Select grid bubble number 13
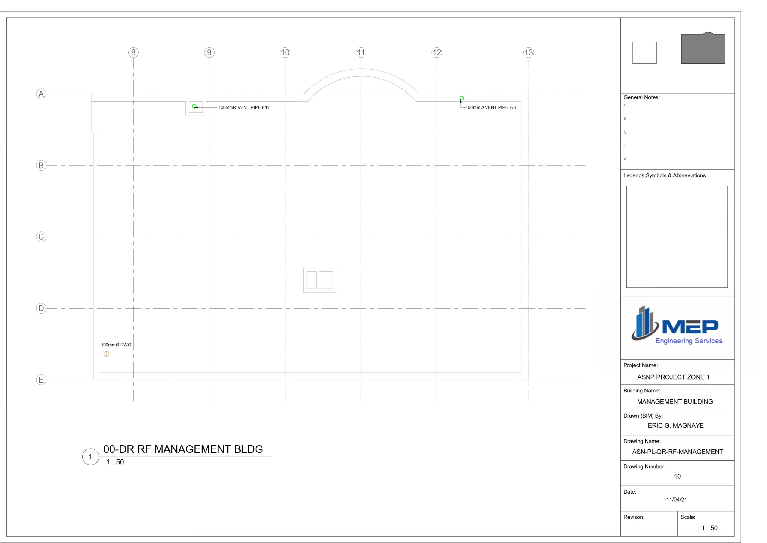767x543 pixels. click(529, 52)
